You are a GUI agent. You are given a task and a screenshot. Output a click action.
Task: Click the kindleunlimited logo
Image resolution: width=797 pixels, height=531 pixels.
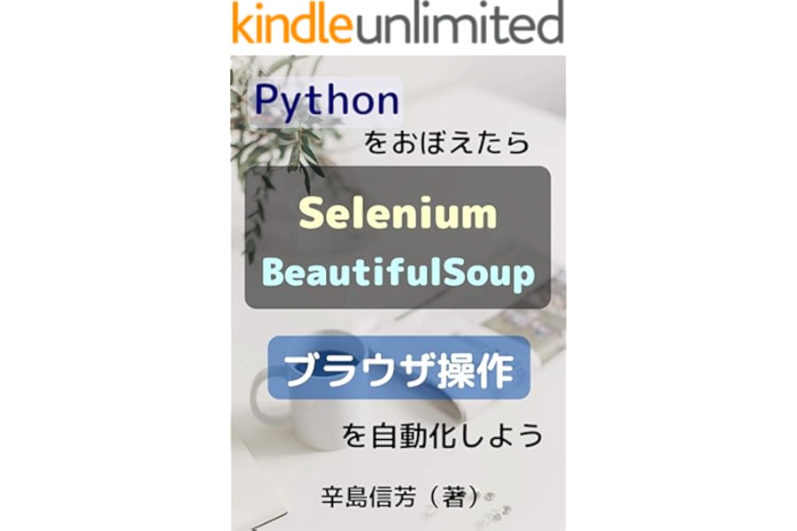point(398,23)
